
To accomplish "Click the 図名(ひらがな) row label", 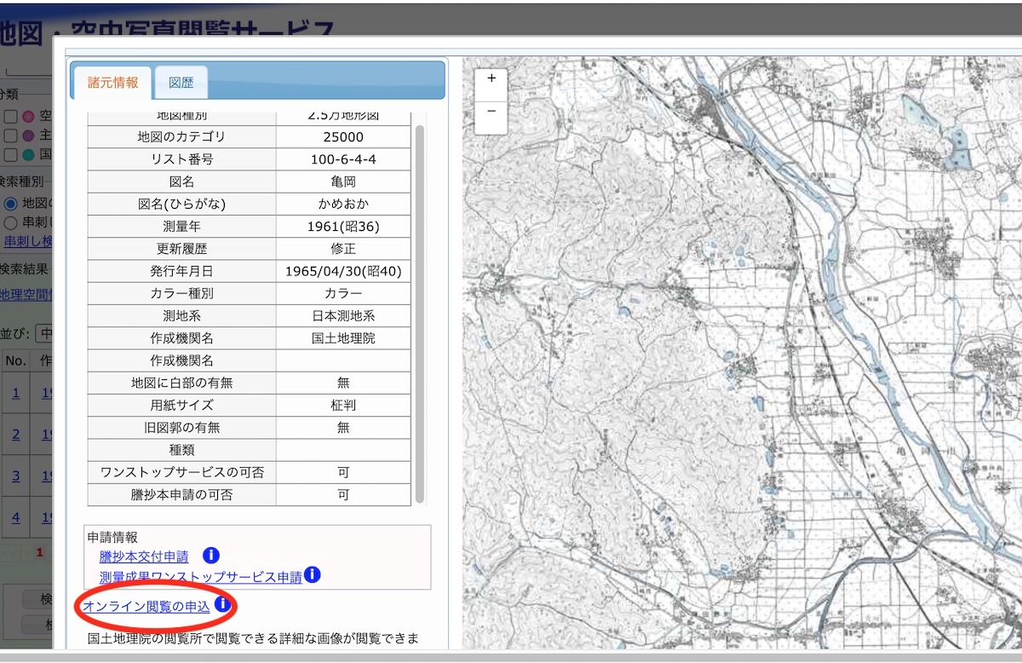I will click(181, 205).
